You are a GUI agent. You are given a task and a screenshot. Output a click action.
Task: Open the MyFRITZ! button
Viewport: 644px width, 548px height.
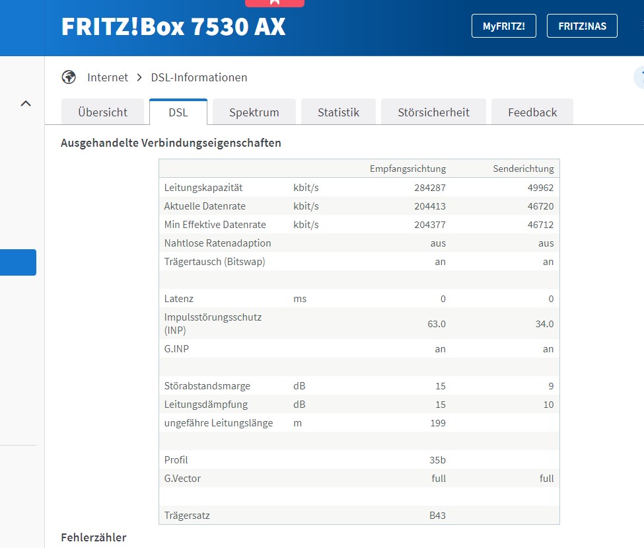coord(503,26)
